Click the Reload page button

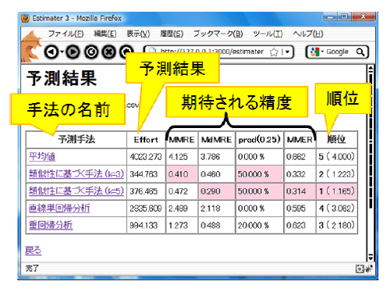pos(91,52)
